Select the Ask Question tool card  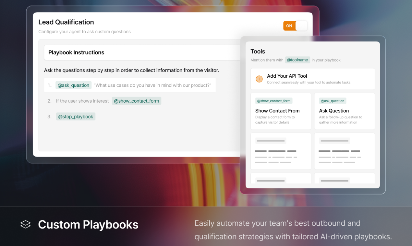(345, 111)
